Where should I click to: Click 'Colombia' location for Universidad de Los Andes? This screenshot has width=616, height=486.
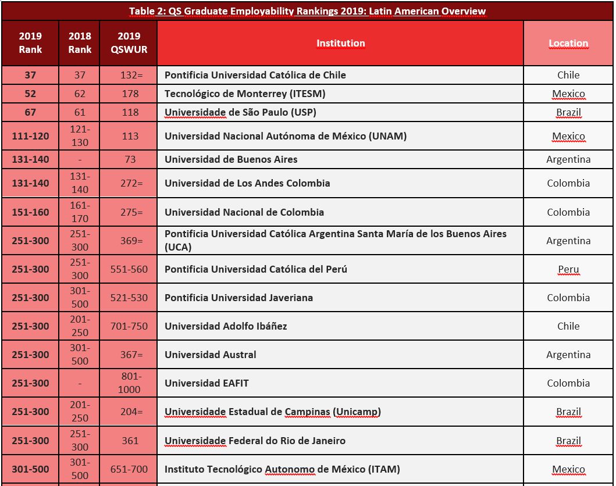[x=568, y=183]
